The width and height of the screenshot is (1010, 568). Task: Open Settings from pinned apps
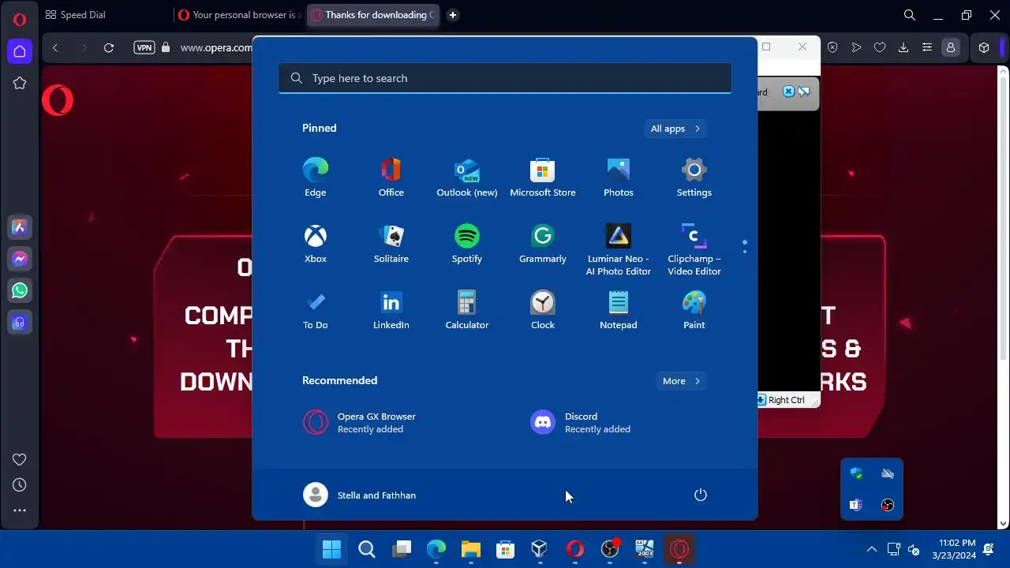pos(694,177)
